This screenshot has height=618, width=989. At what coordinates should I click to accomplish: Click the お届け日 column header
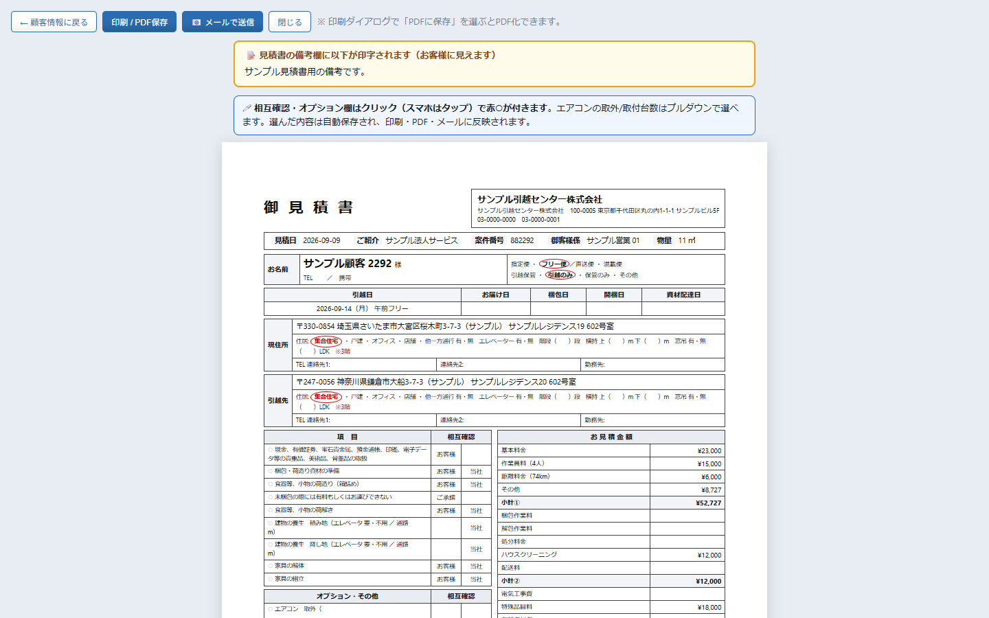(495, 295)
